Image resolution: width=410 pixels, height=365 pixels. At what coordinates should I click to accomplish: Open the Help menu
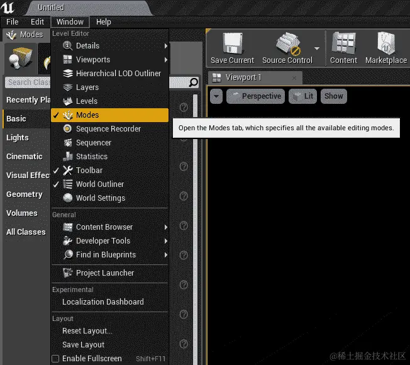click(x=104, y=22)
